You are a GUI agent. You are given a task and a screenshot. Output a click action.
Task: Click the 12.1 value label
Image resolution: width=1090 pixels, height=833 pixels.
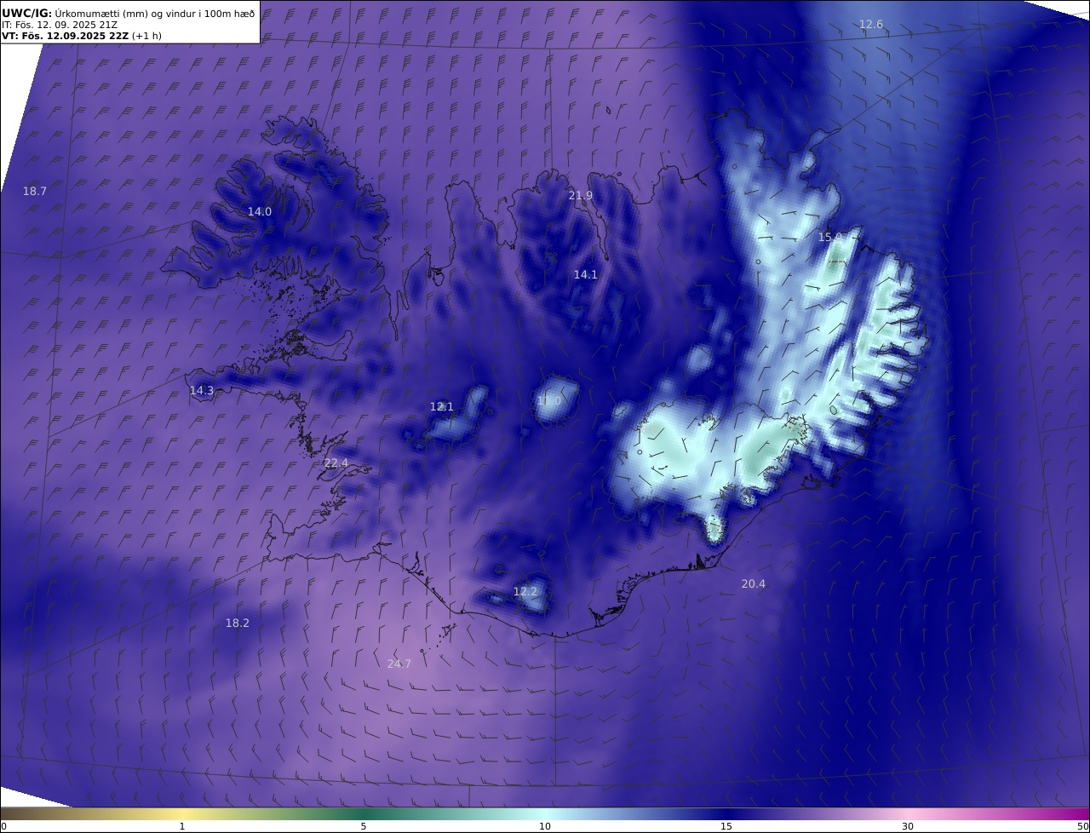coord(442,407)
